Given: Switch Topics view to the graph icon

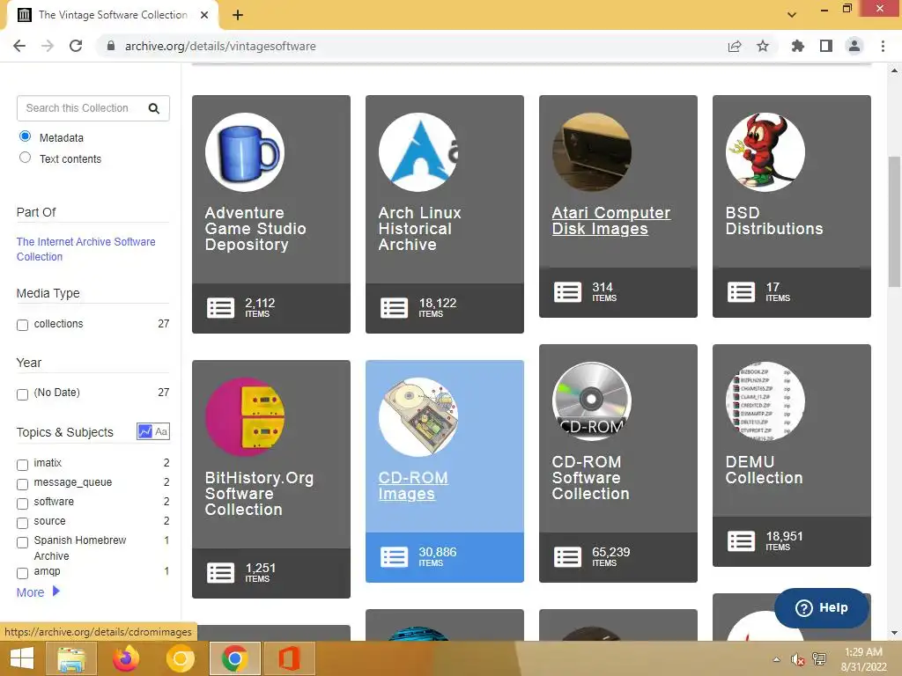Looking at the screenshot, I should pyautogui.click(x=145, y=431).
